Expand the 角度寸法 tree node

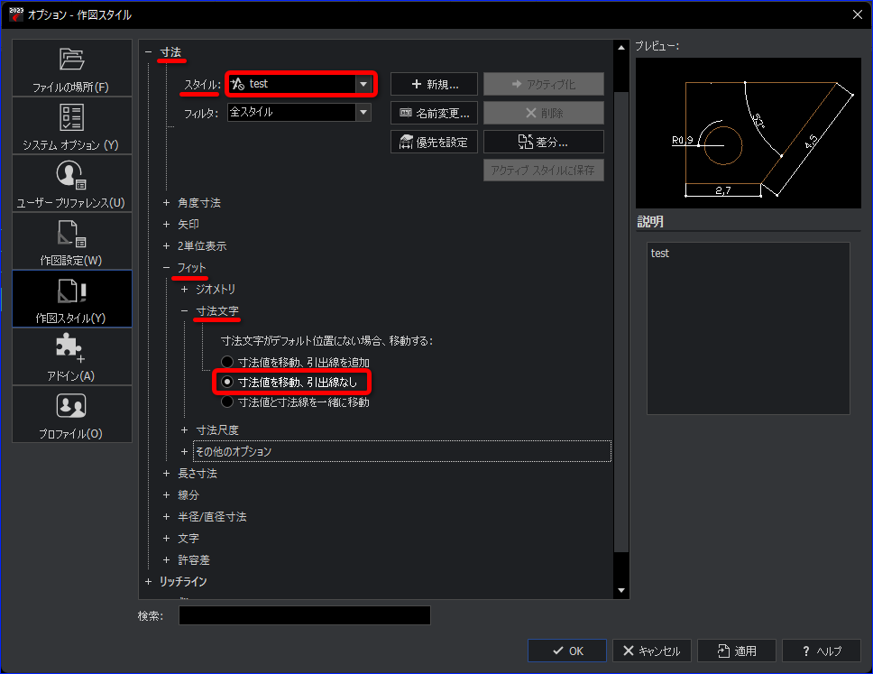click(166, 203)
